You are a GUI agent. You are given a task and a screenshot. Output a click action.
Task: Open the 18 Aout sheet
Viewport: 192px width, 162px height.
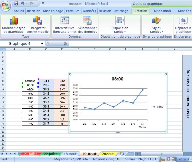click(70, 154)
